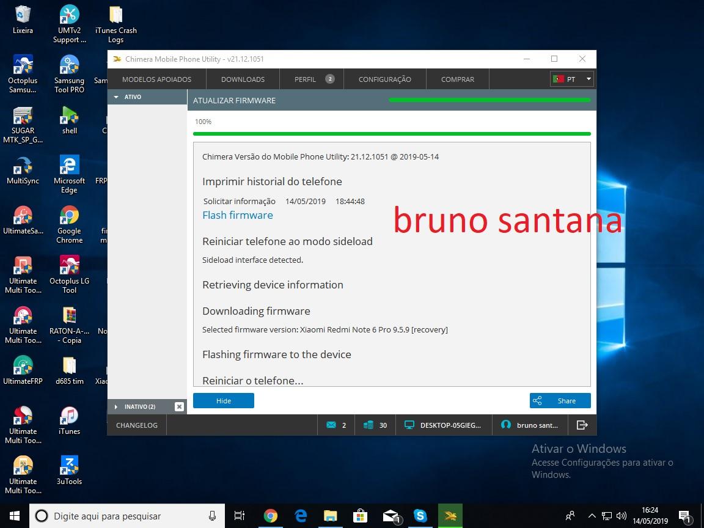704x528 pixels.
Task: Click 'Retrieving device information' log heading
Action: (273, 285)
